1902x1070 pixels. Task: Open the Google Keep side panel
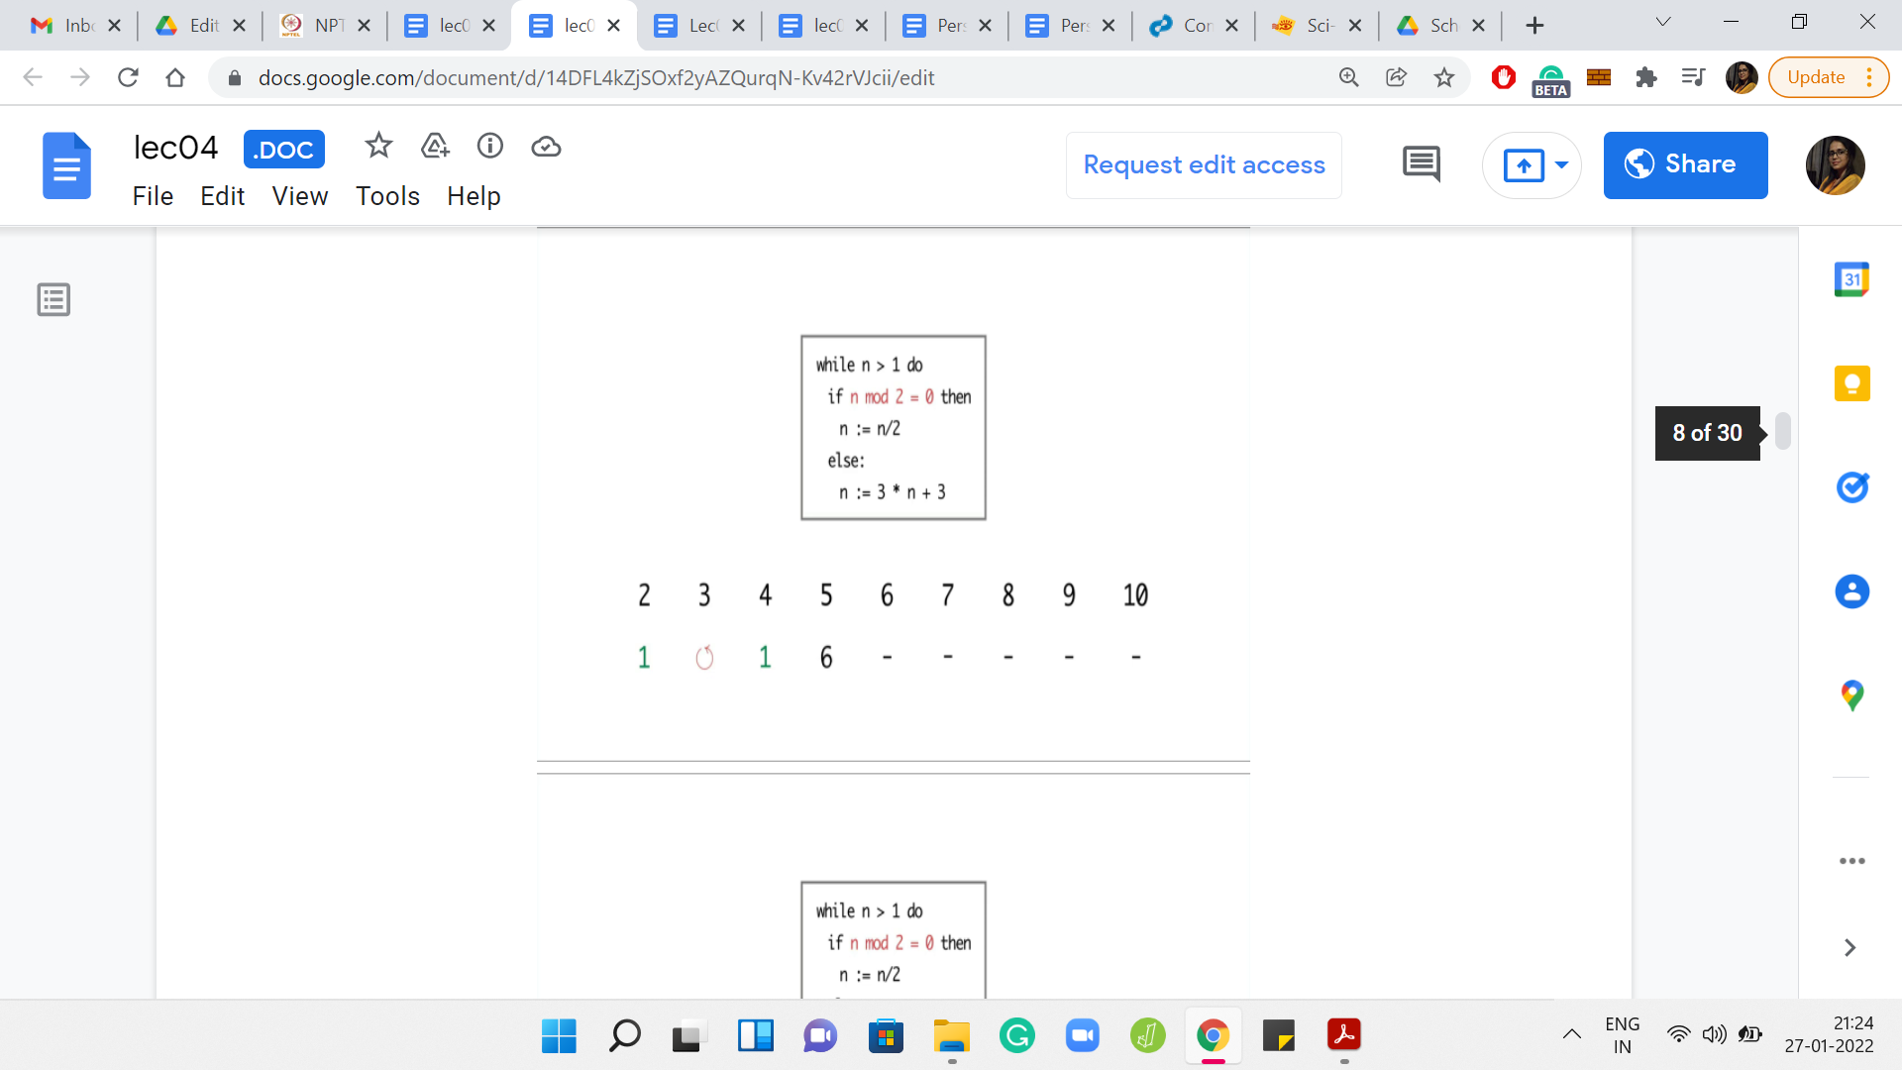(x=1851, y=383)
